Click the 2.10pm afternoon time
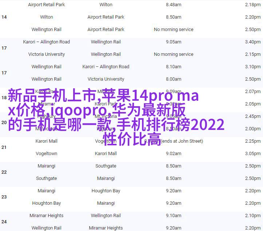 click(253, 216)
